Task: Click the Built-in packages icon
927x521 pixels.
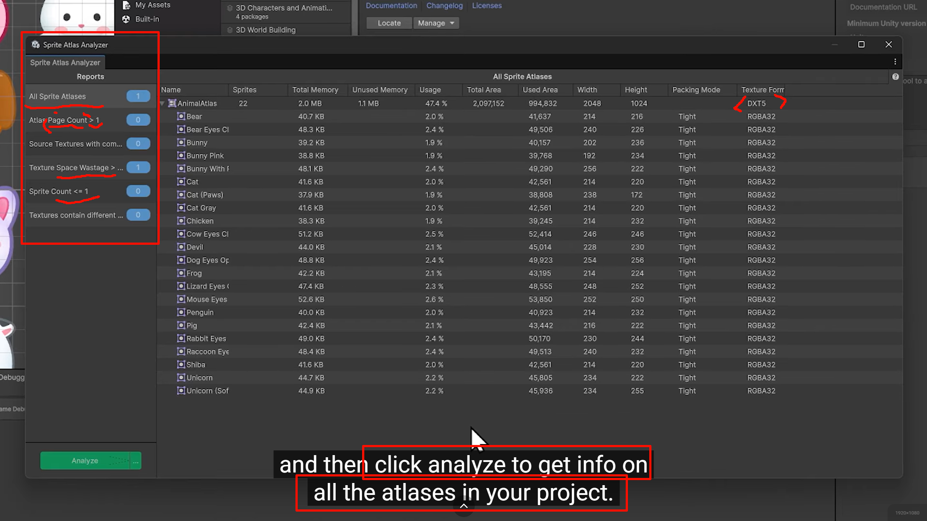Action: coord(126,19)
